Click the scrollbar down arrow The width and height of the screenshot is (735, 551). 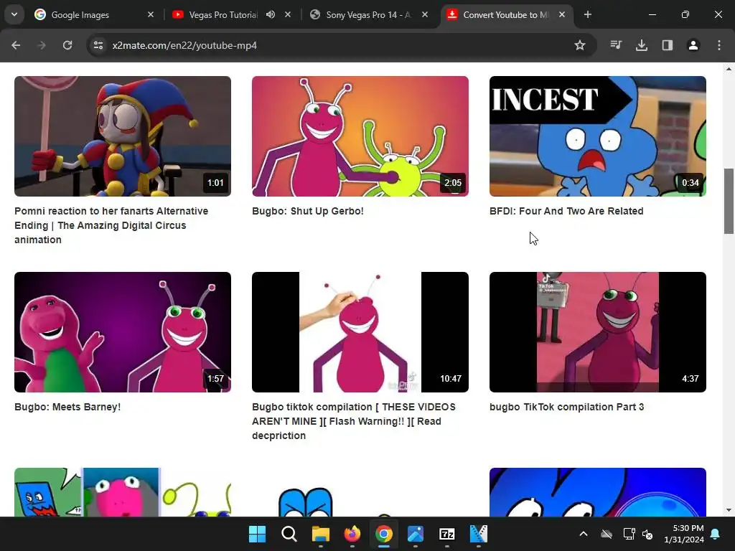click(729, 510)
